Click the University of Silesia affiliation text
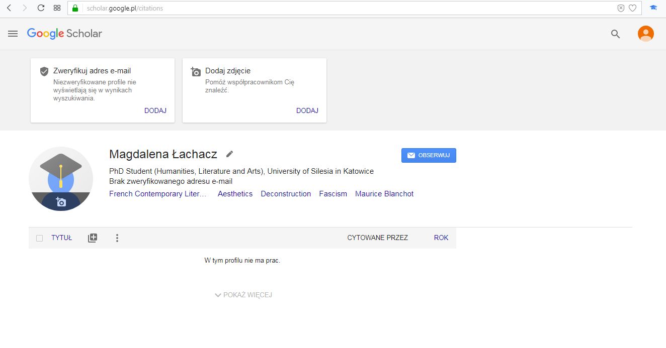The image size is (666, 348). [320, 171]
